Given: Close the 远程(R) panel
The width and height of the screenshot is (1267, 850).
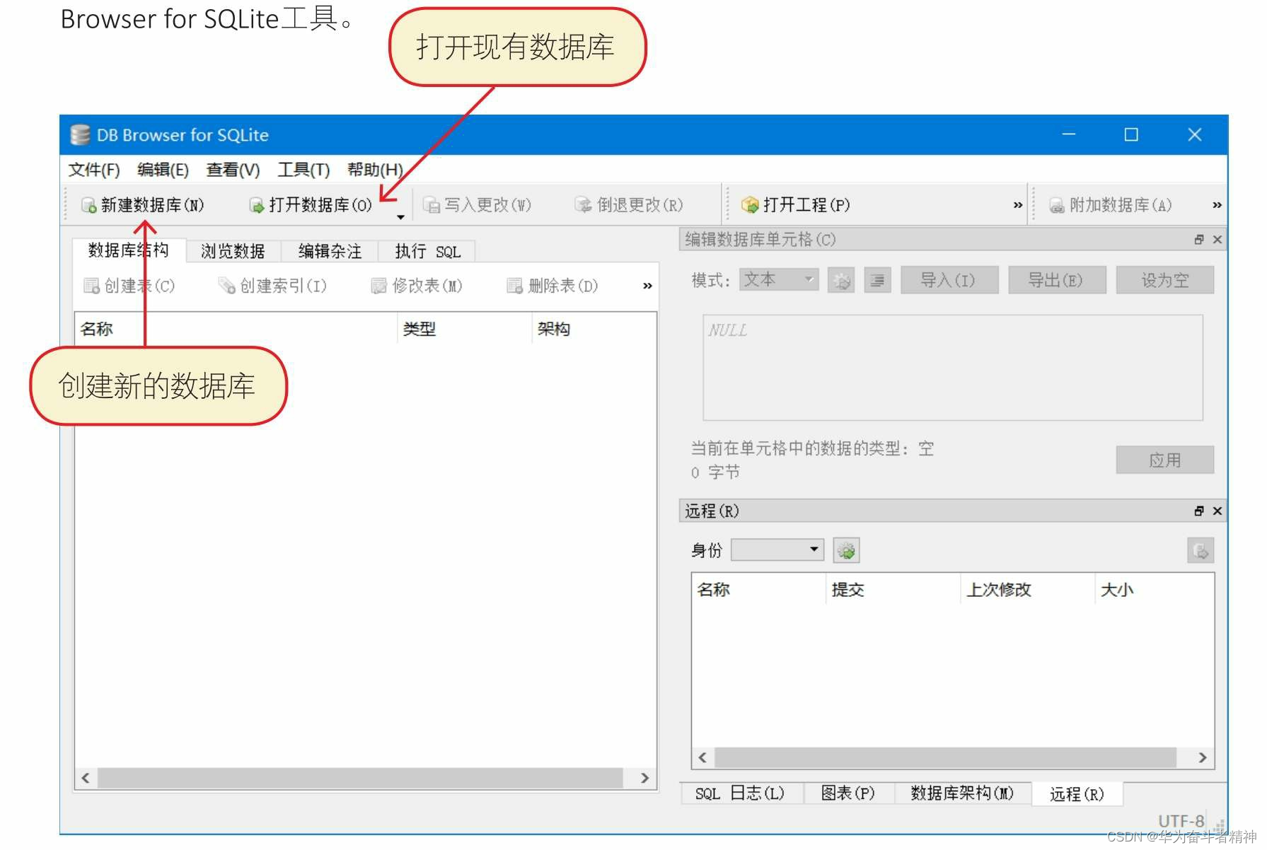Looking at the screenshot, I should [x=1217, y=511].
